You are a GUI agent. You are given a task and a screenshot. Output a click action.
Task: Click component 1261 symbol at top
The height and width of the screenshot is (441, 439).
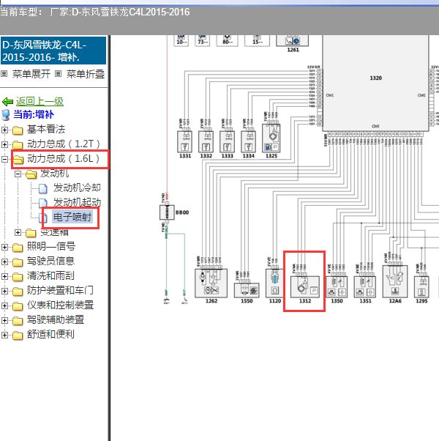click(293, 41)
